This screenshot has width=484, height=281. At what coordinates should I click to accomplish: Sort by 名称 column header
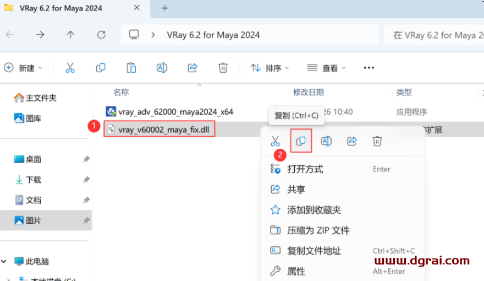coord(121,92)
